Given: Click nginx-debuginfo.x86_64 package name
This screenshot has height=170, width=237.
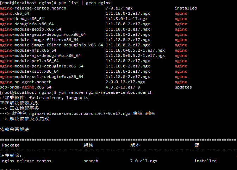Looking at the screenshot, I should pyautogui.click(x=27, y=24).
